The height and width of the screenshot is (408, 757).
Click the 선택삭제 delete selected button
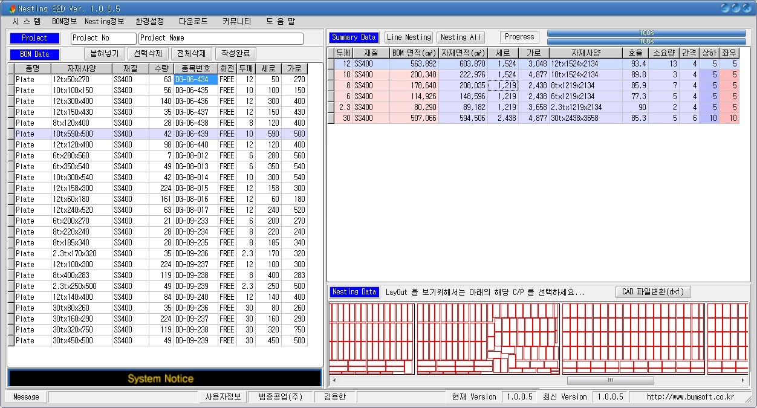tap(148, 54)
